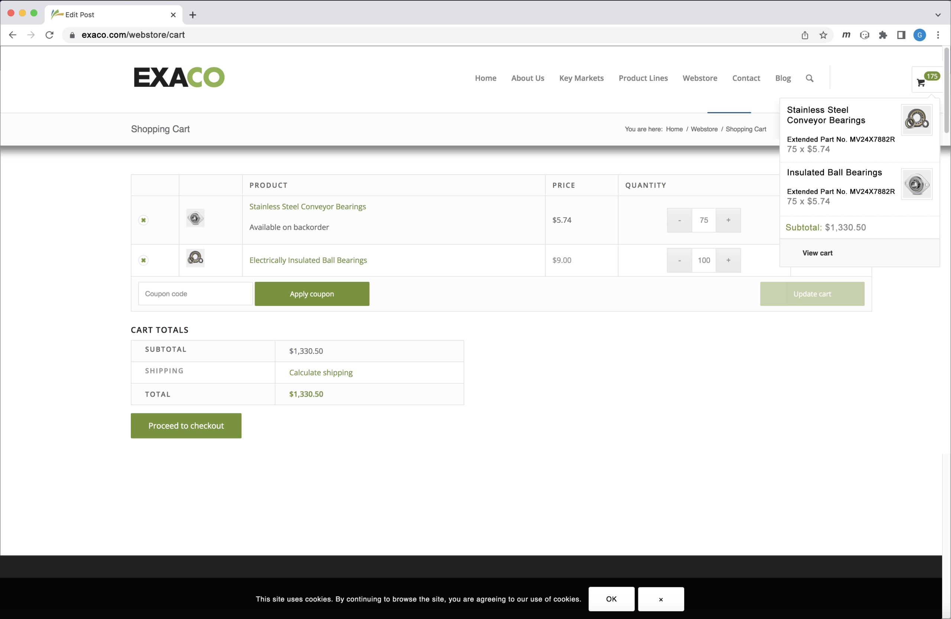Remove Stainless Steel Conveyor Bearings from cart
This screenshot has height=619, width=951.
point(143,220)
